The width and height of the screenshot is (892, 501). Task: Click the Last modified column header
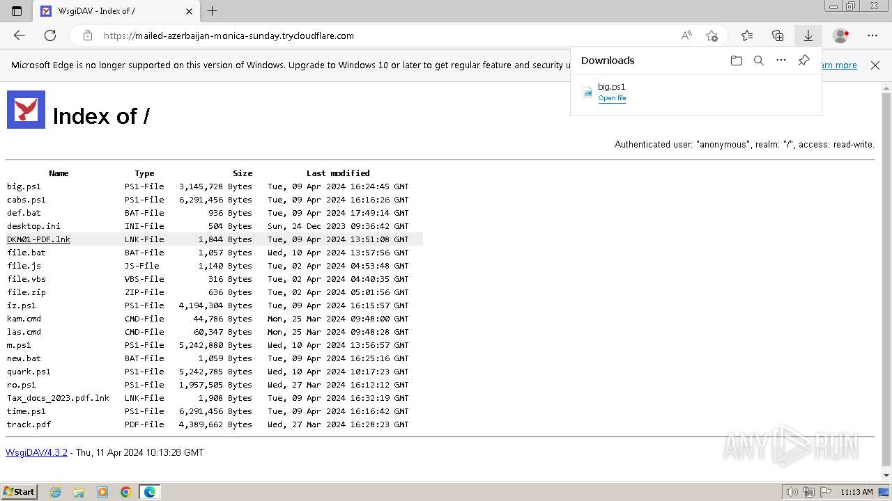coord(338,173)
